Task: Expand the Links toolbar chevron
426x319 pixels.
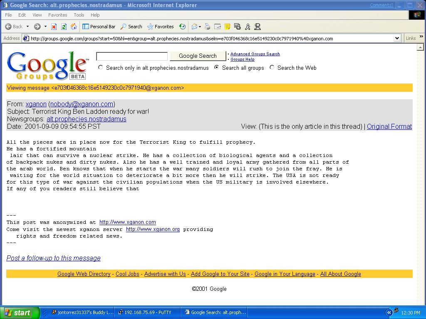Action: [421, 37]
